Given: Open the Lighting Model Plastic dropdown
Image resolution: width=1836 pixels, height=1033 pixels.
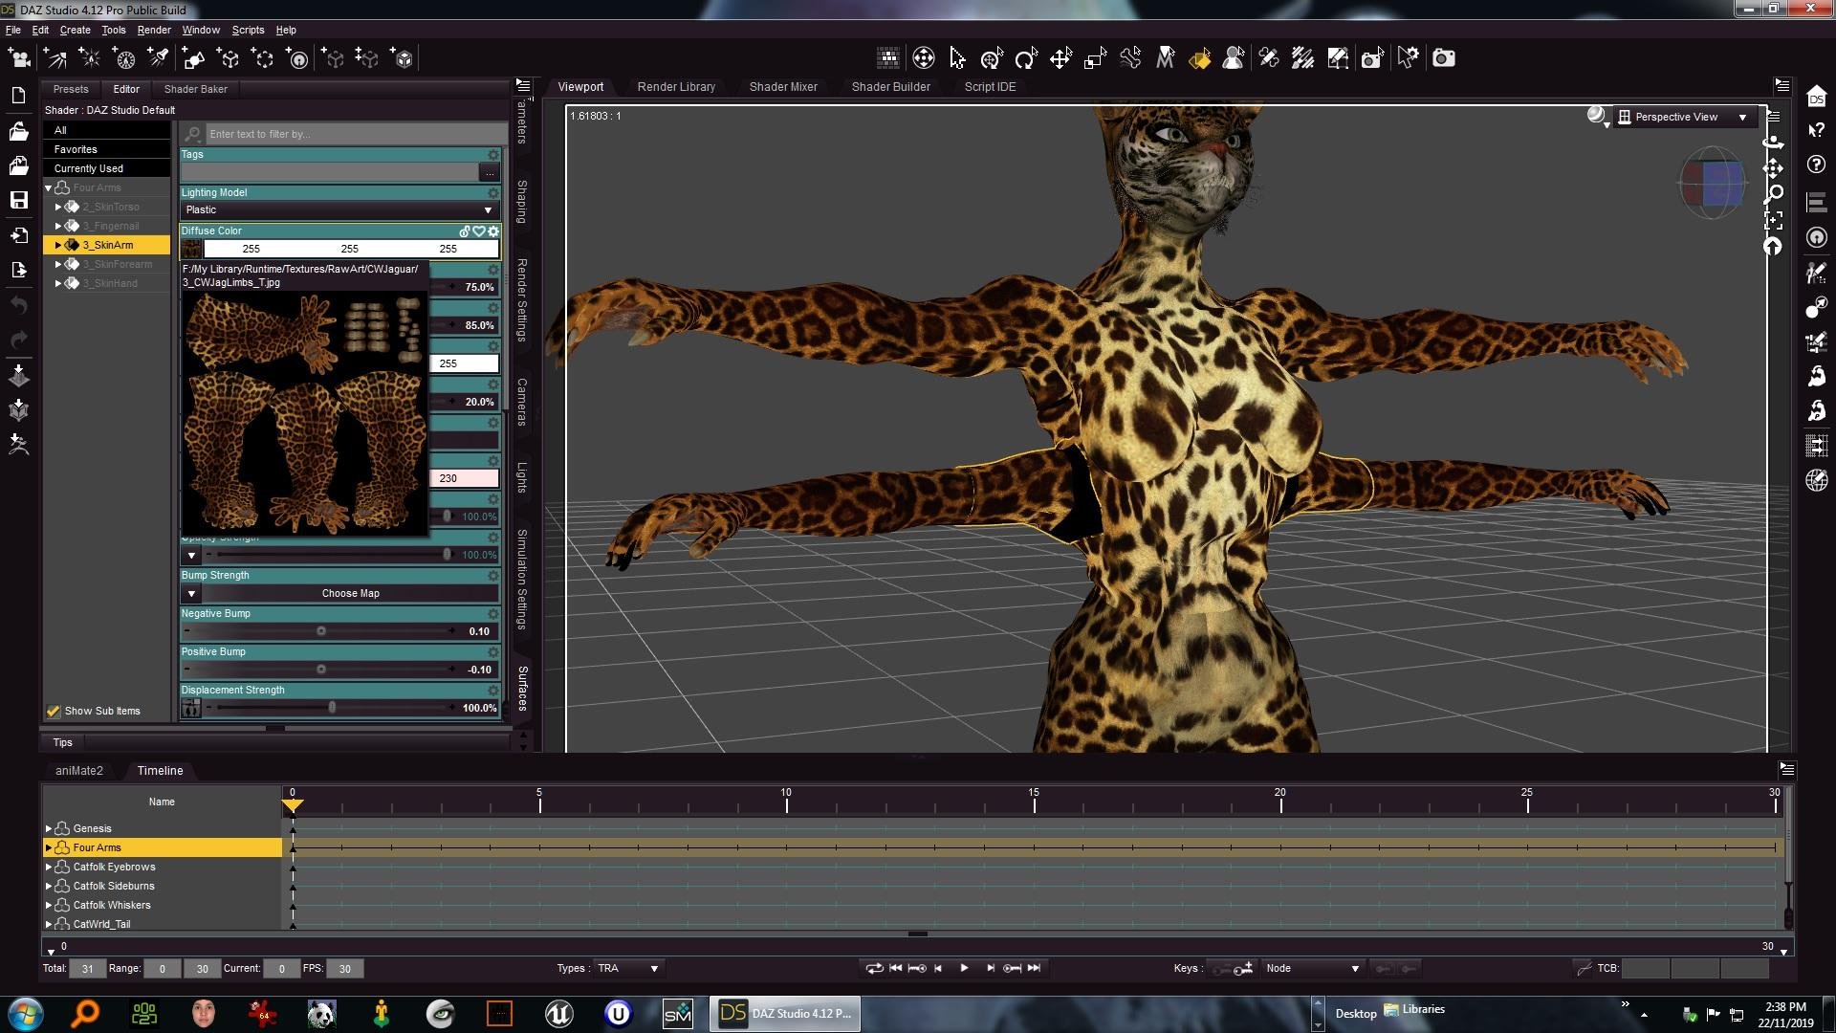Looking at the screenshot, I should pos(339,209).
